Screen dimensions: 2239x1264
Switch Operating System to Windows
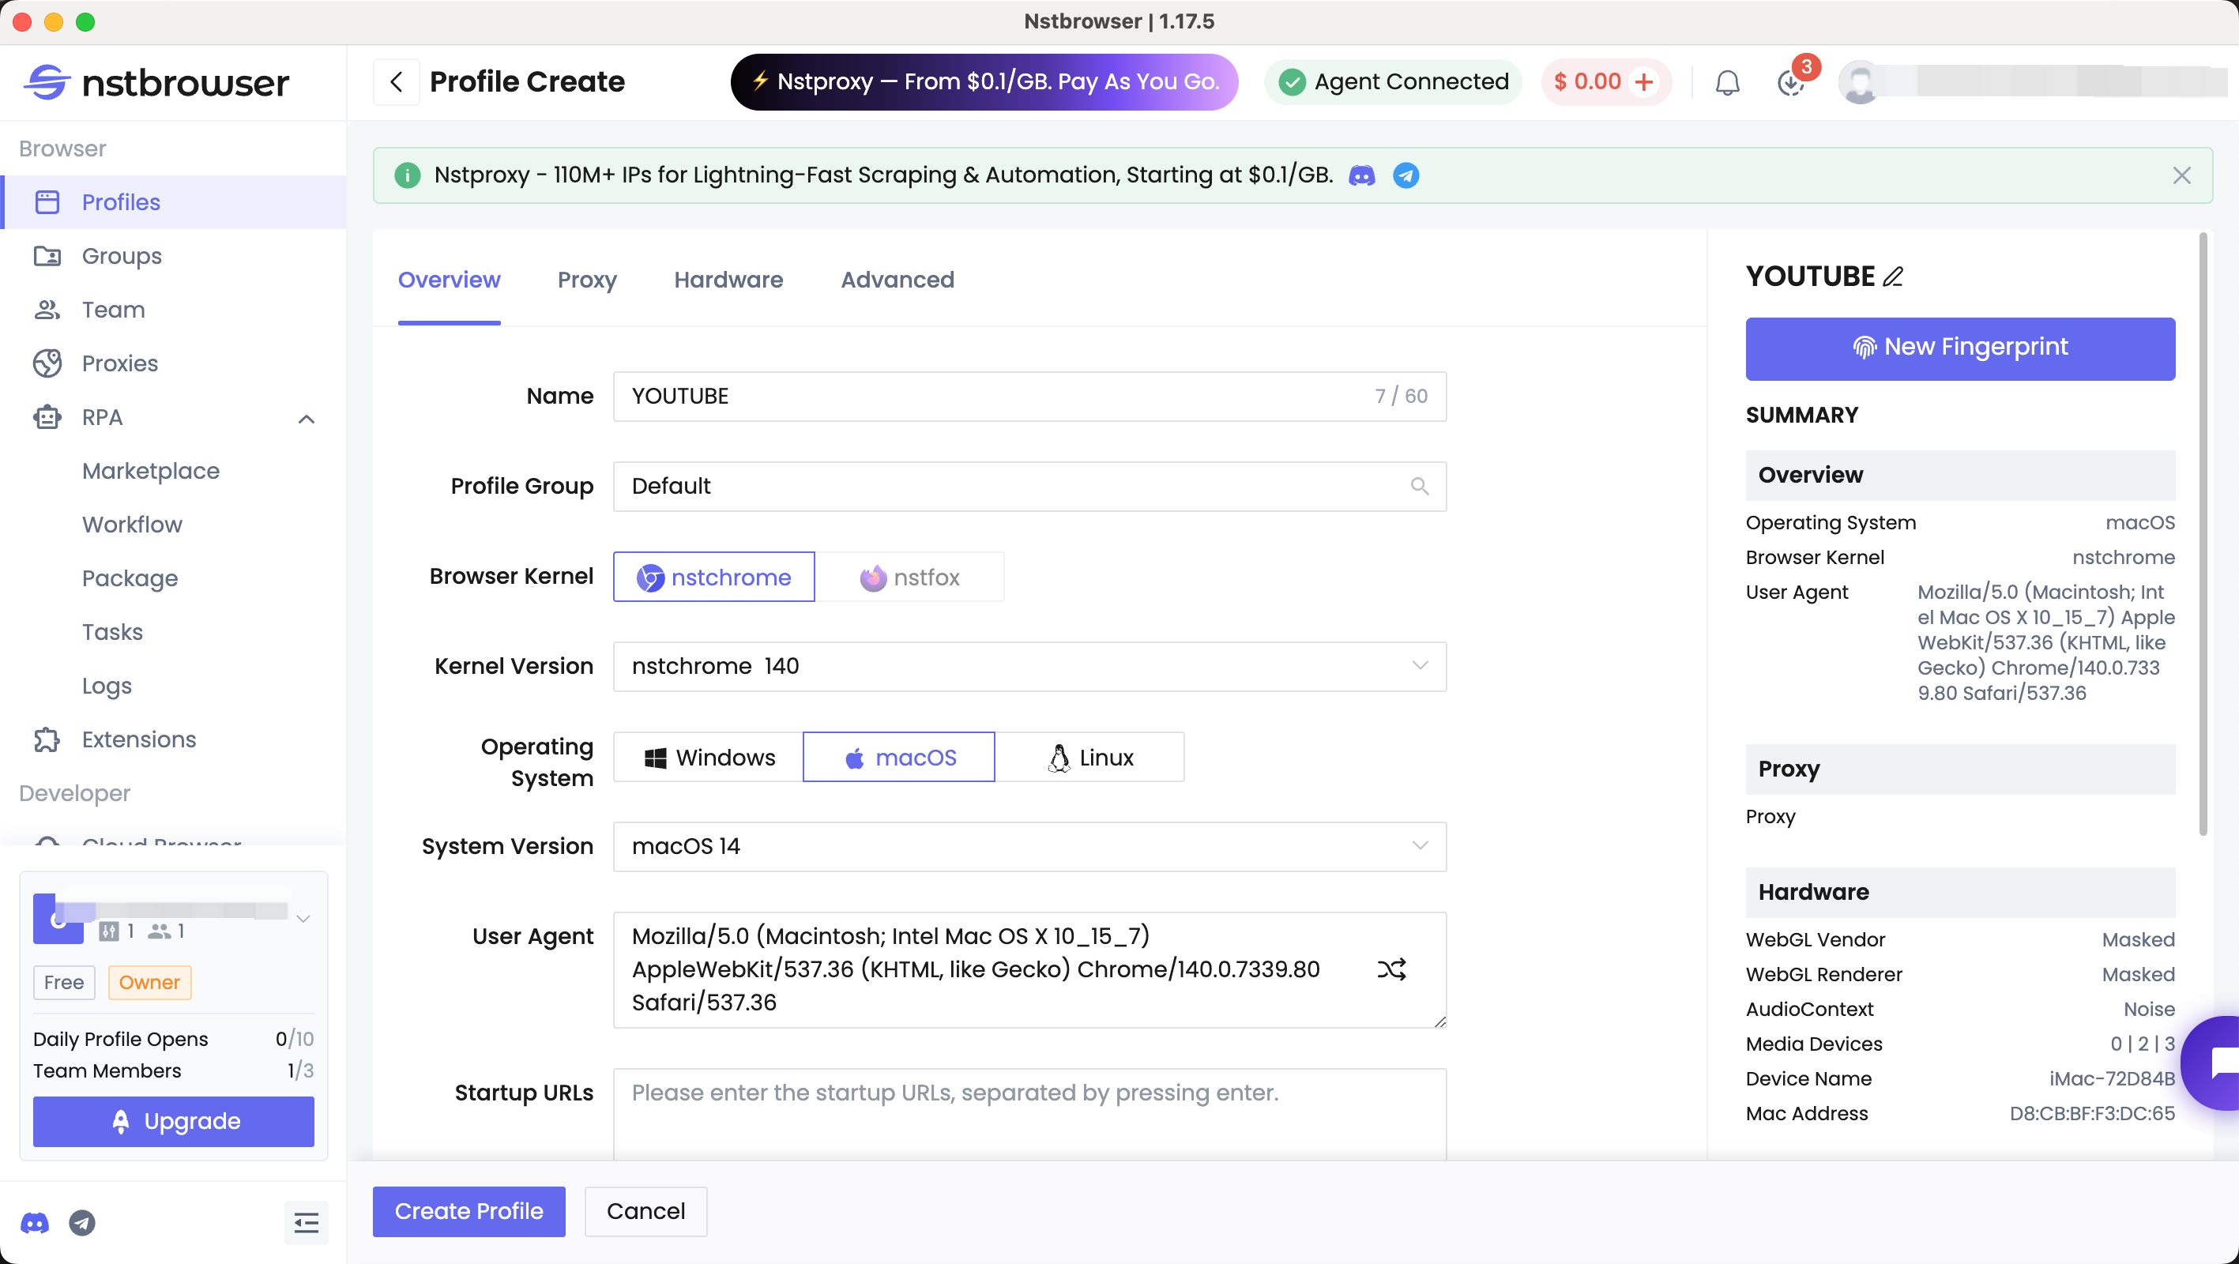click(x=709, y=756)
